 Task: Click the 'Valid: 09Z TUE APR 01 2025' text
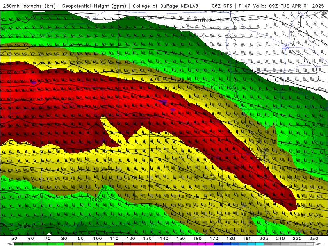click(x=289, y=6)
